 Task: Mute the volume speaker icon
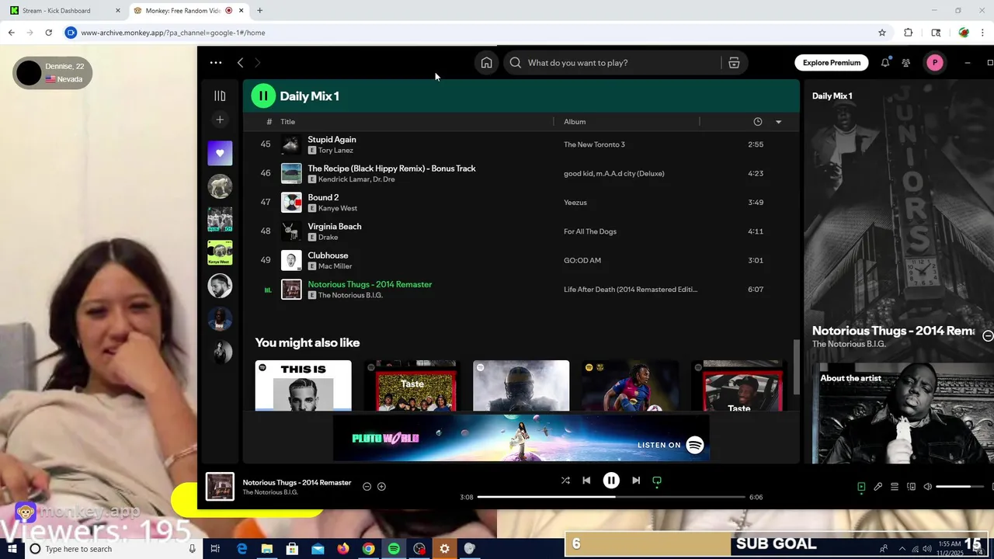tap(927, 487)
